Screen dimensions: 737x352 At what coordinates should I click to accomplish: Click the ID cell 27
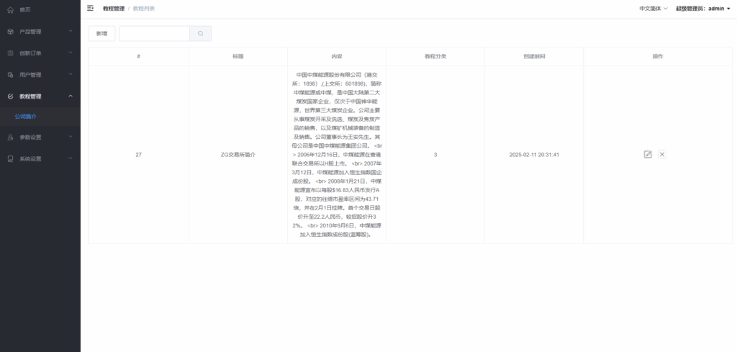(139, 155)
